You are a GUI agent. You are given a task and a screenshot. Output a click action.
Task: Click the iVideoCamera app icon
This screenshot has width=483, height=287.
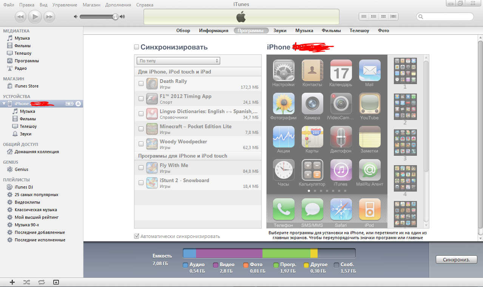point(341,104)
